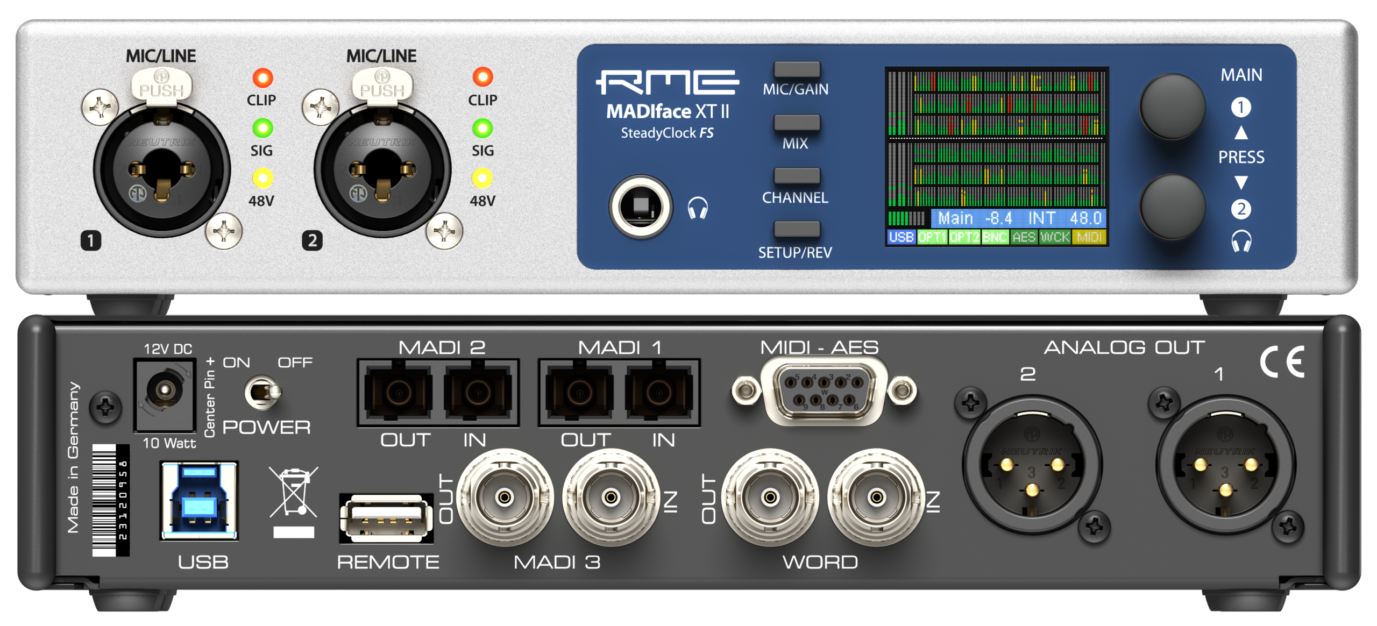This screenshot has width=1377, height=626.
Task: Click the MIC/LINE input 2 XLR combo jack
Action: tap(382, 169)
